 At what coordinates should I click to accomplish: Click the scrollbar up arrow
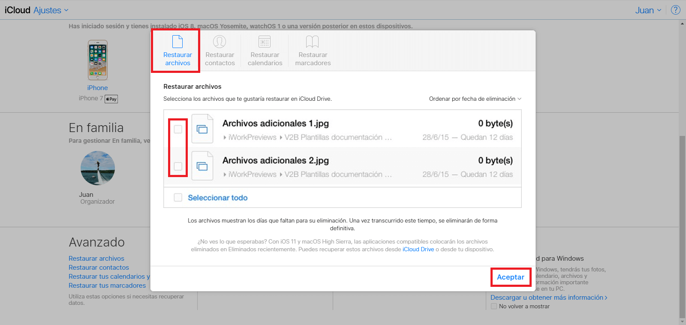click(682, 23)
